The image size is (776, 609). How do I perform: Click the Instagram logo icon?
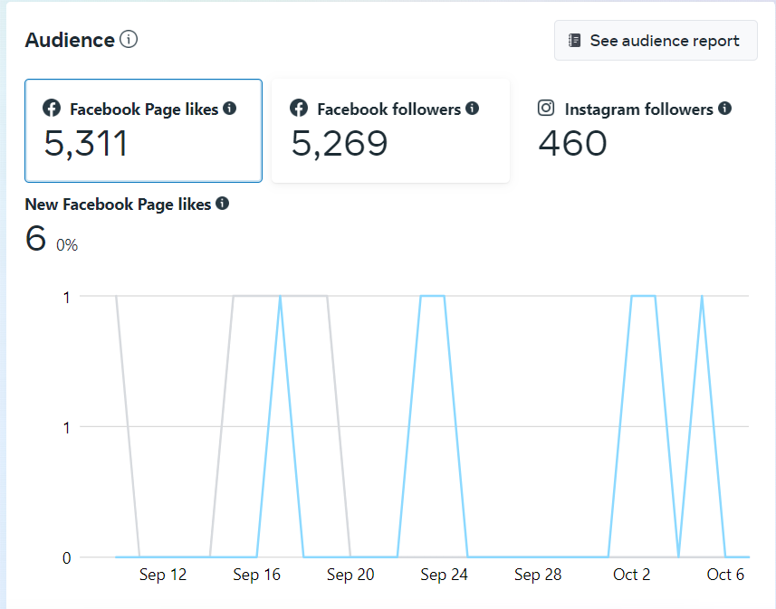(x=546, y=109)
